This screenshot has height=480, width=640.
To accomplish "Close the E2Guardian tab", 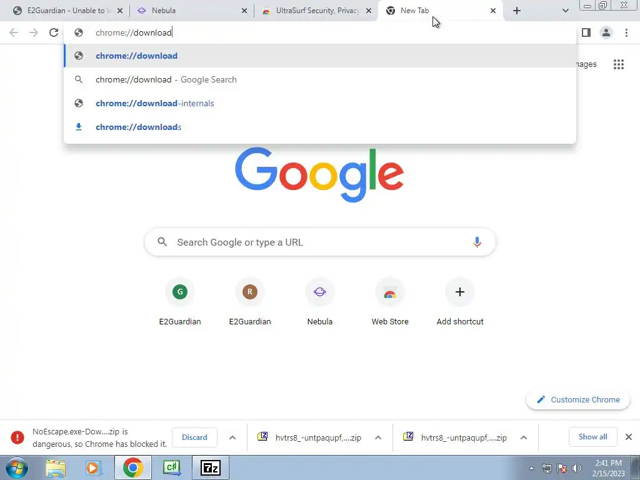I will [x=120, y=11].
